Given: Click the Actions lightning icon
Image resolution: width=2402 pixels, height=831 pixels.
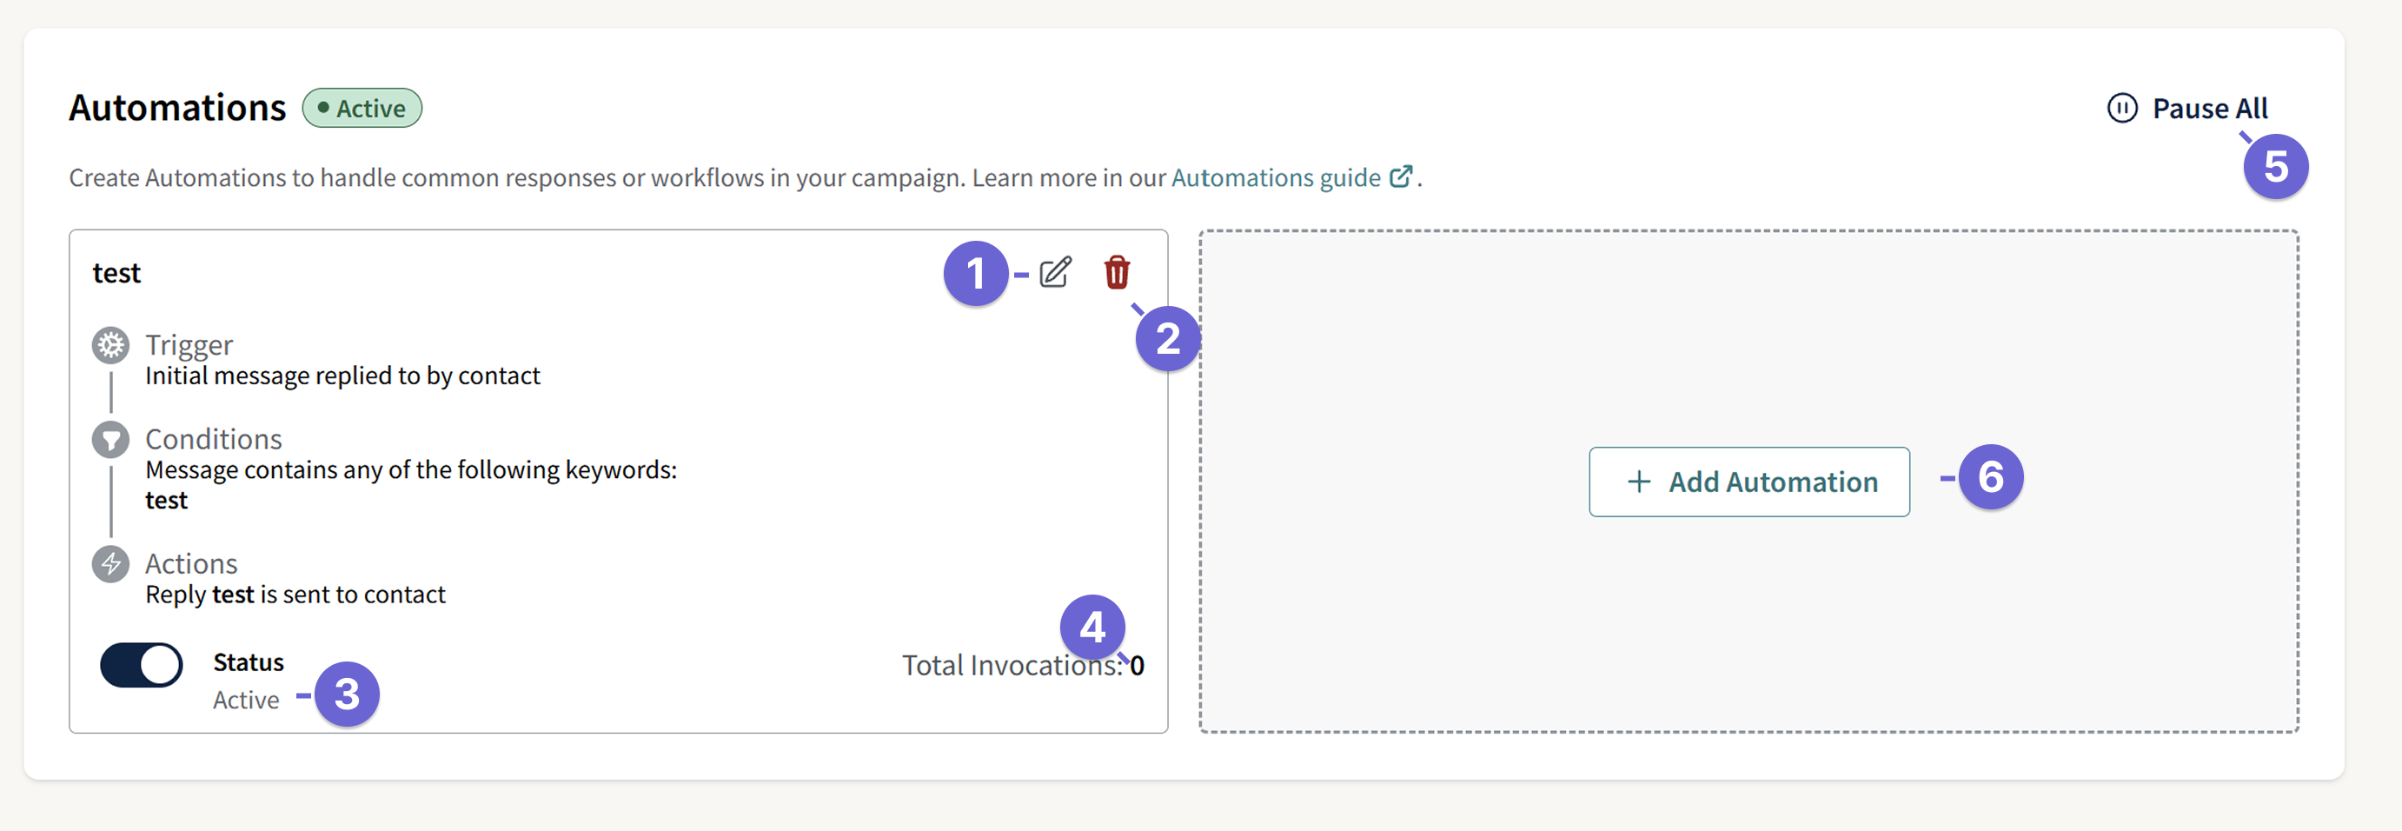Looking at the screenshot, I should 111,564.
